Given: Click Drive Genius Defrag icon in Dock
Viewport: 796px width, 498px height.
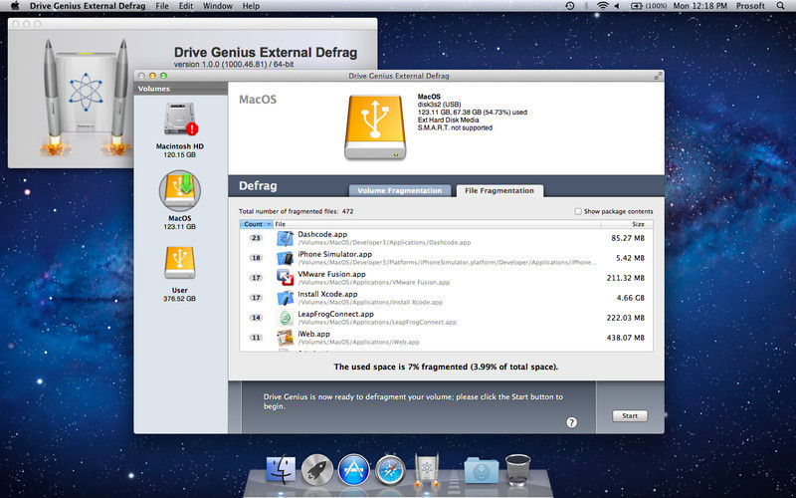Looking at the screenshot, I should (427, 469).
